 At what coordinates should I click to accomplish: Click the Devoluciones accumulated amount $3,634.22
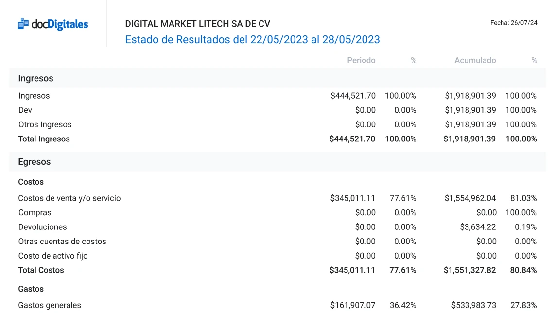coord(478,227)
